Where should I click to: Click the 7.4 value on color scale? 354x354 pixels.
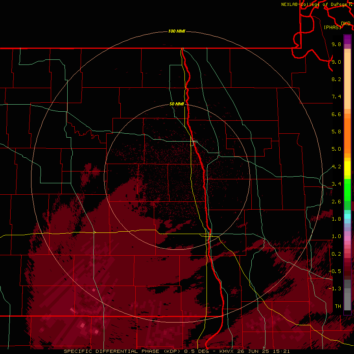pyautogui.click(x=336, y=97)
